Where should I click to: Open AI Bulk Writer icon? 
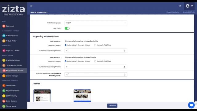pyautogui.click(x=4, y=41)
